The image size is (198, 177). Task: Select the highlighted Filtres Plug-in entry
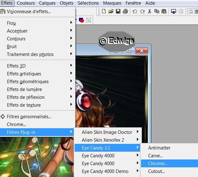[37, 132]
